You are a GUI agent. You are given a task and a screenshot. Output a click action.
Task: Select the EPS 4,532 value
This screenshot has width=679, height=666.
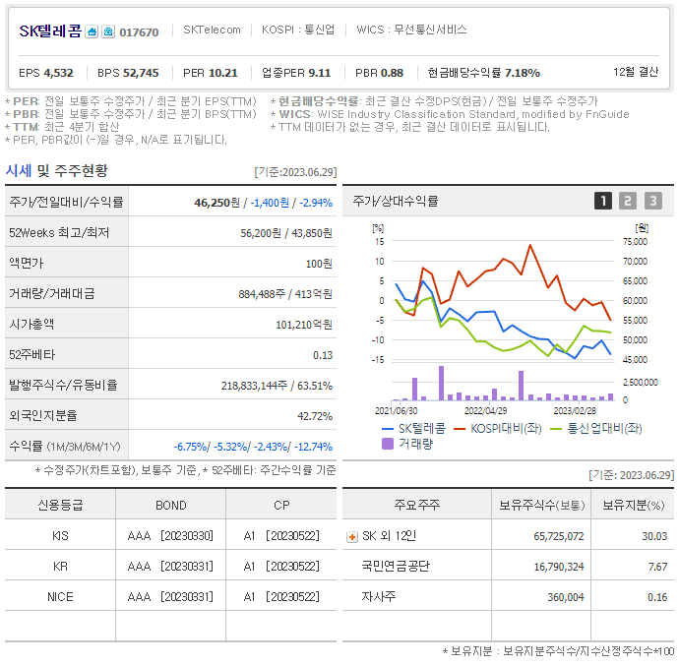coord(46,73)
